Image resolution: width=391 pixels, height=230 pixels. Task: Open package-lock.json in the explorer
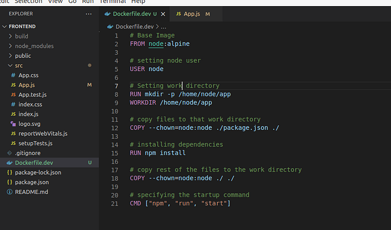[x=49, y=172]
